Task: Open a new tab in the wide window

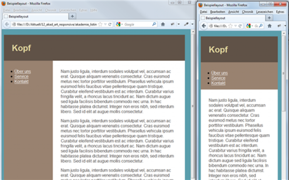Action: click(x=72, y=16)
